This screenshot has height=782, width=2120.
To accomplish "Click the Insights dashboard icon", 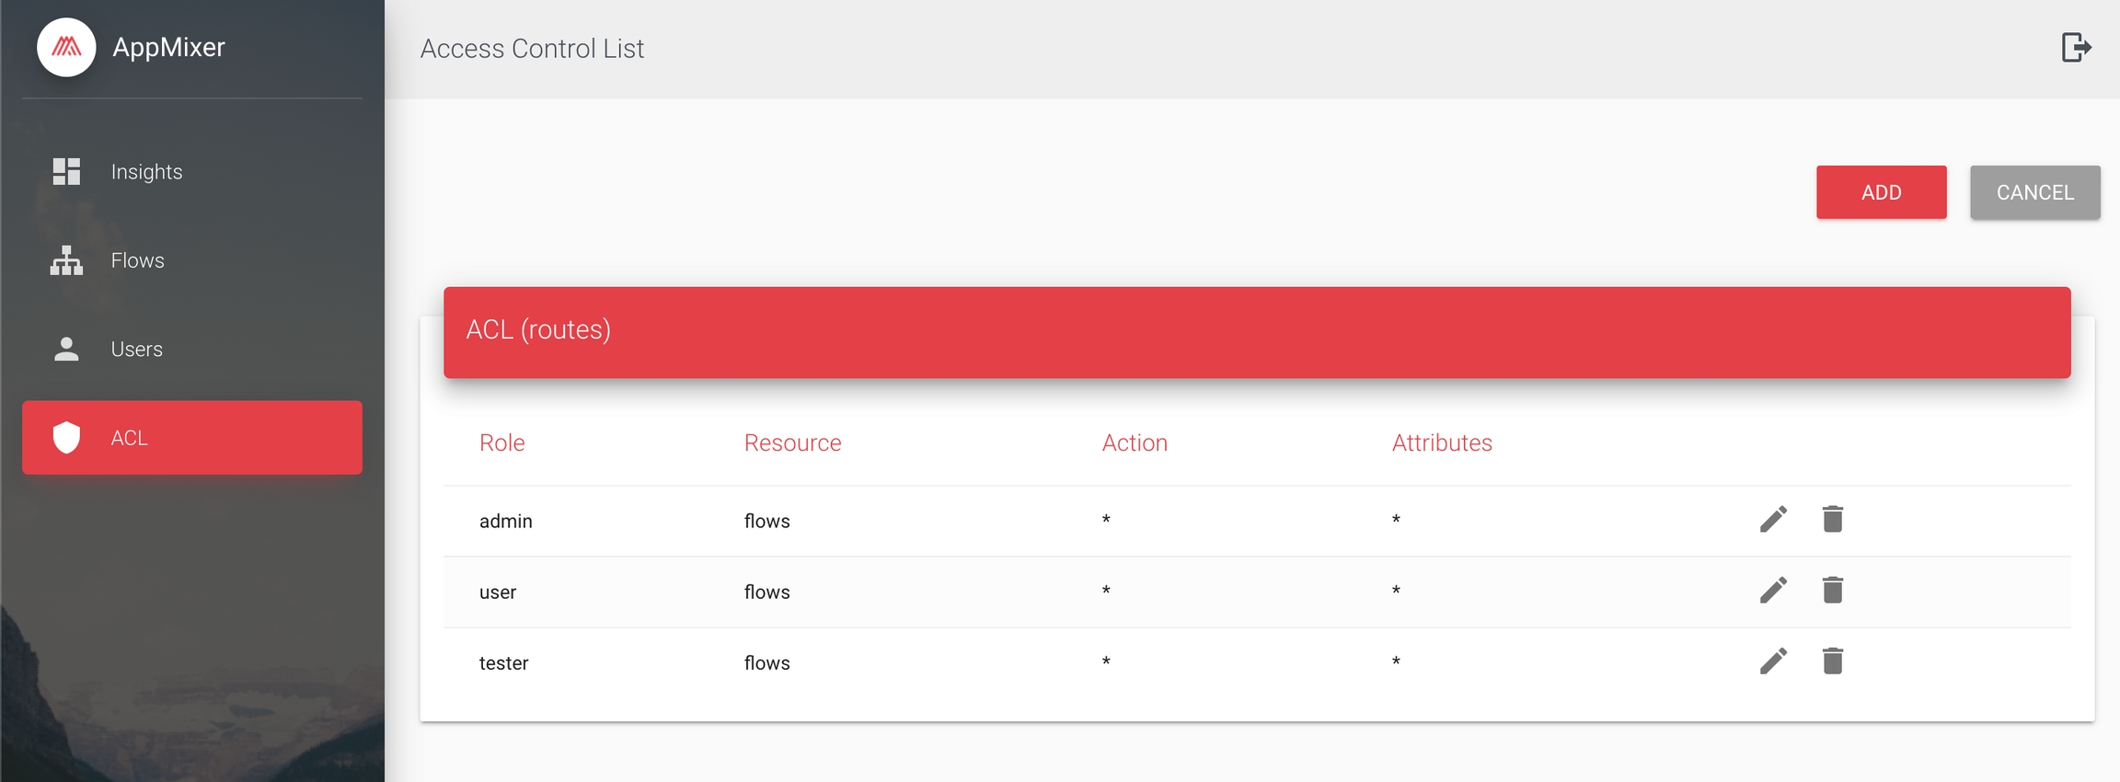I will click(x=66, y=171).
